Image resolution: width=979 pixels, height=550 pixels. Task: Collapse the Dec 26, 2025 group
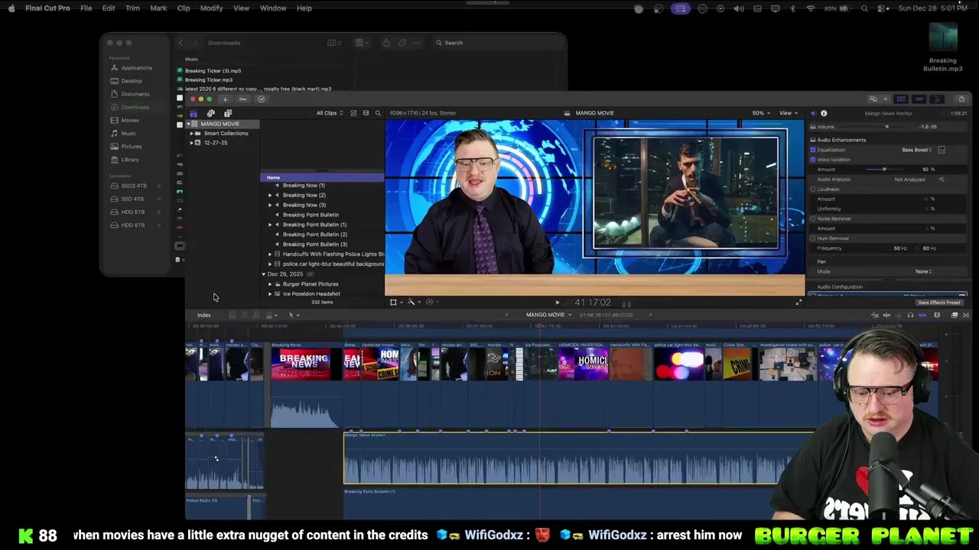[x=264, y=274]
